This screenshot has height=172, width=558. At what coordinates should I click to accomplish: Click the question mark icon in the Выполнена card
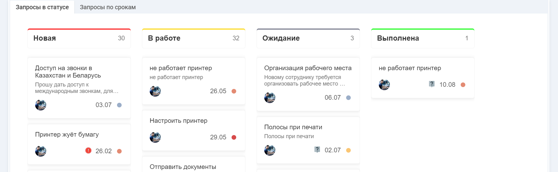(x=432, y=84)
